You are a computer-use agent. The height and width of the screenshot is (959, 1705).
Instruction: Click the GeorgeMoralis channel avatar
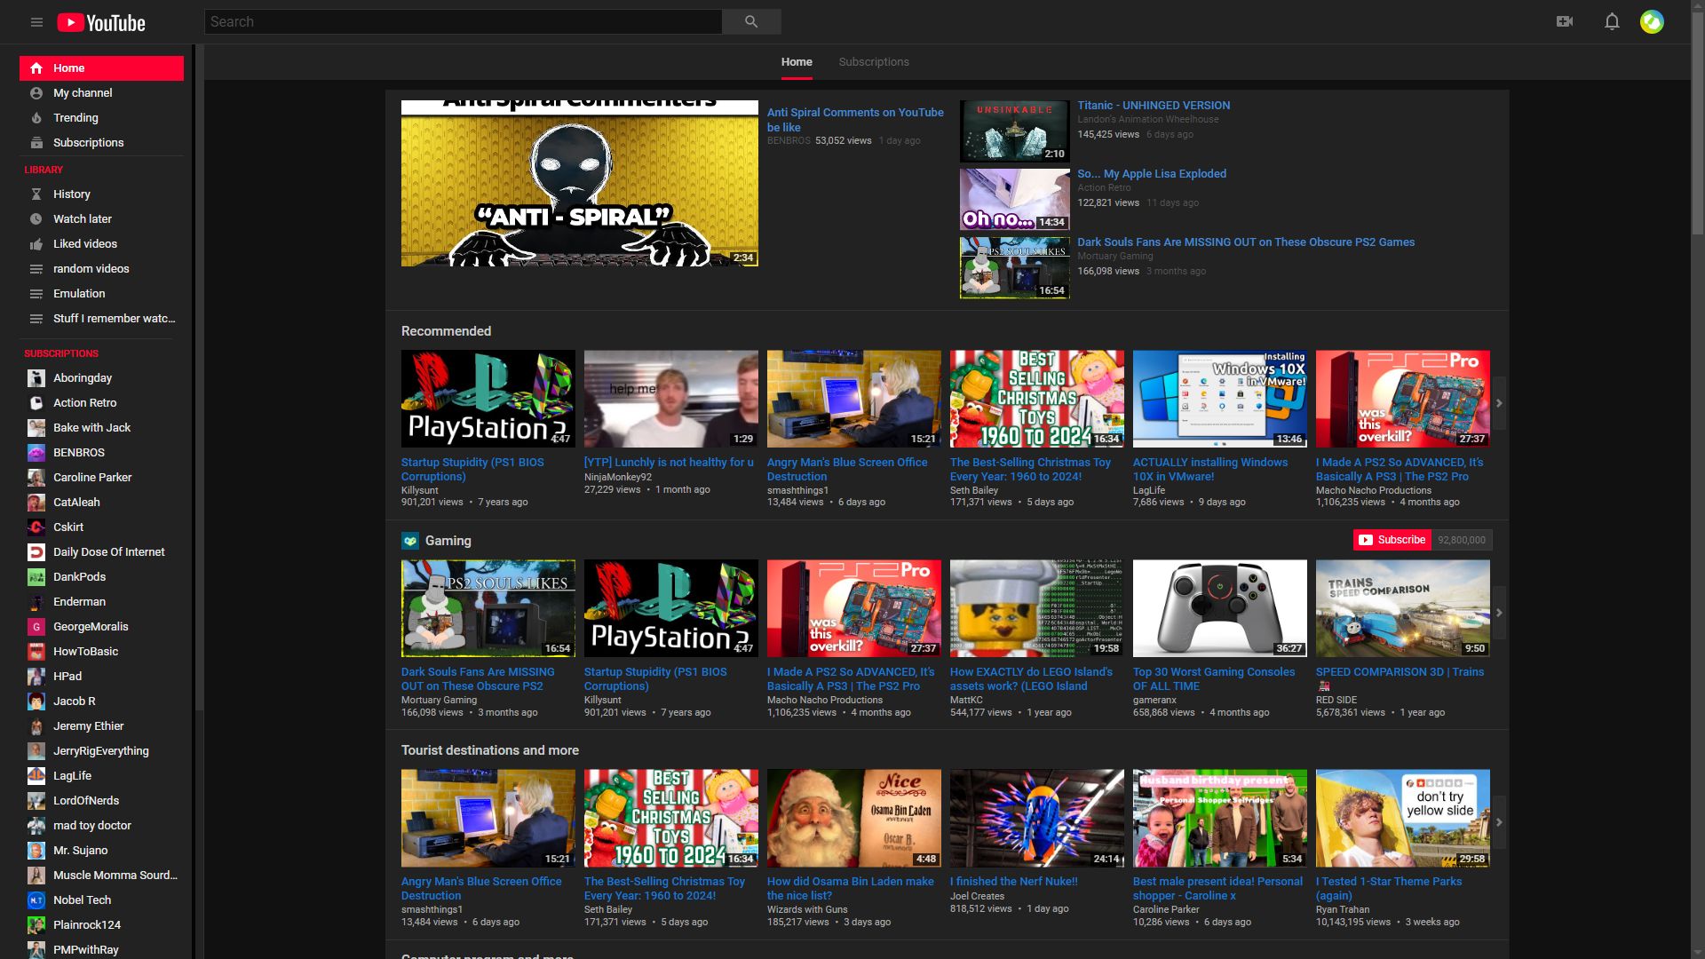click(36, 627)
